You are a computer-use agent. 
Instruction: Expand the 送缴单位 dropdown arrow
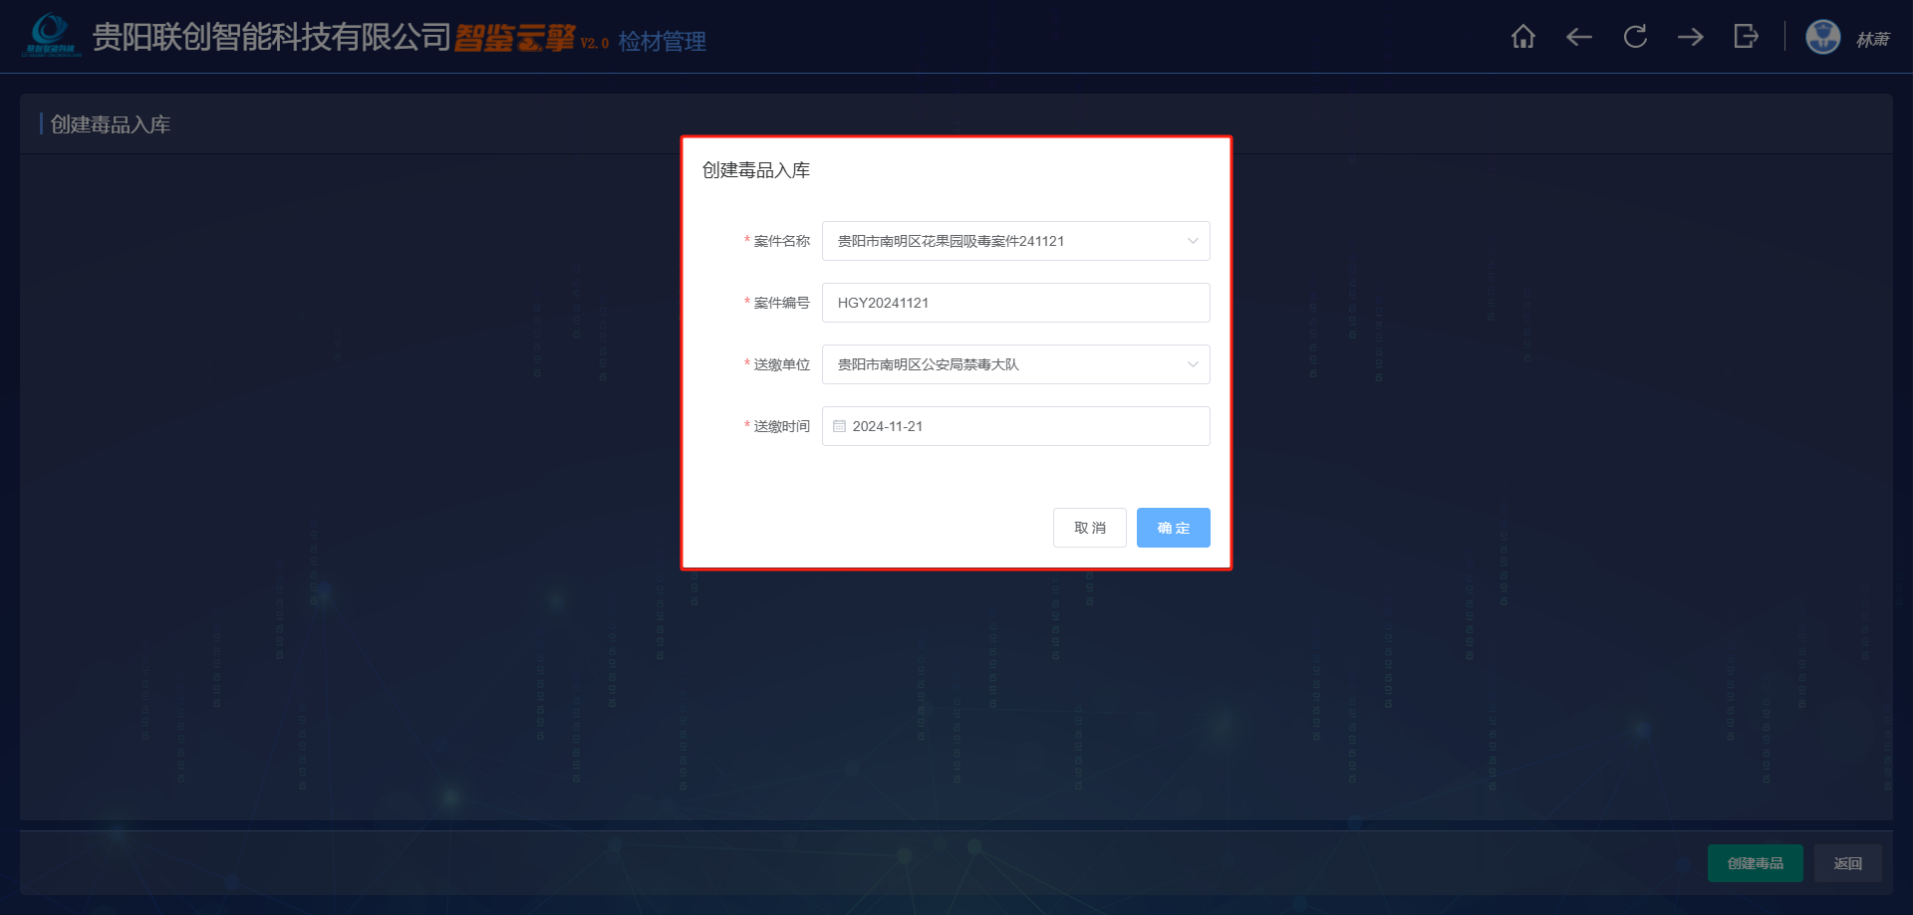point(1193,364)
